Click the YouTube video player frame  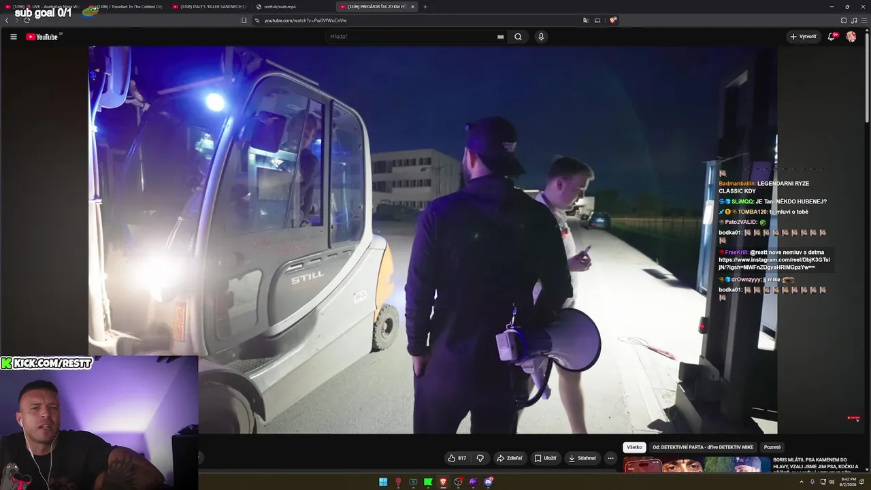[433, 240]
